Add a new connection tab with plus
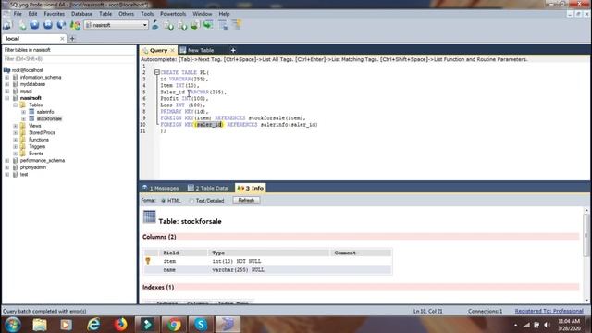The height and width of the screenshot is (333, 592). pos(72,39)
